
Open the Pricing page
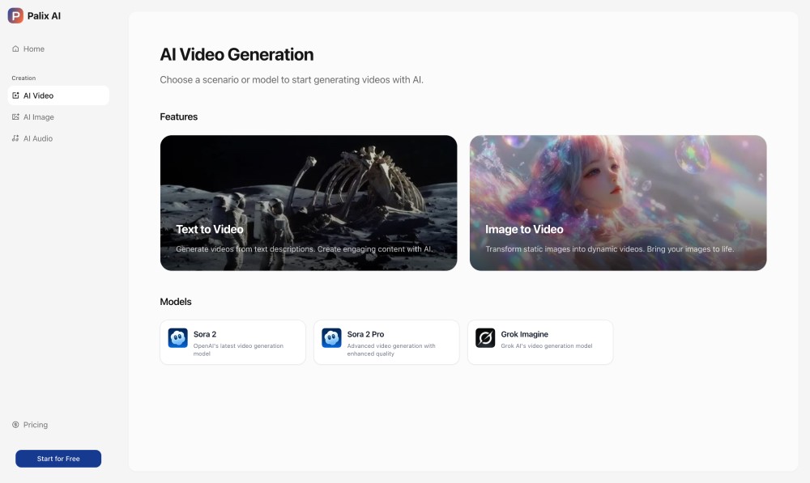[35, 424]
